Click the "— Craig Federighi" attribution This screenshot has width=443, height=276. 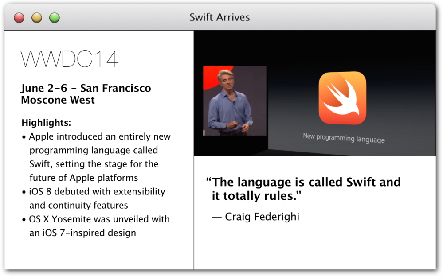tap(255, 217)
